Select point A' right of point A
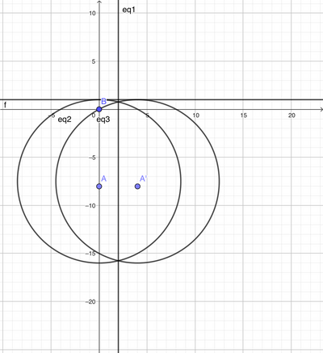Screen dimensions: 323x353 [x=137, y=187]
